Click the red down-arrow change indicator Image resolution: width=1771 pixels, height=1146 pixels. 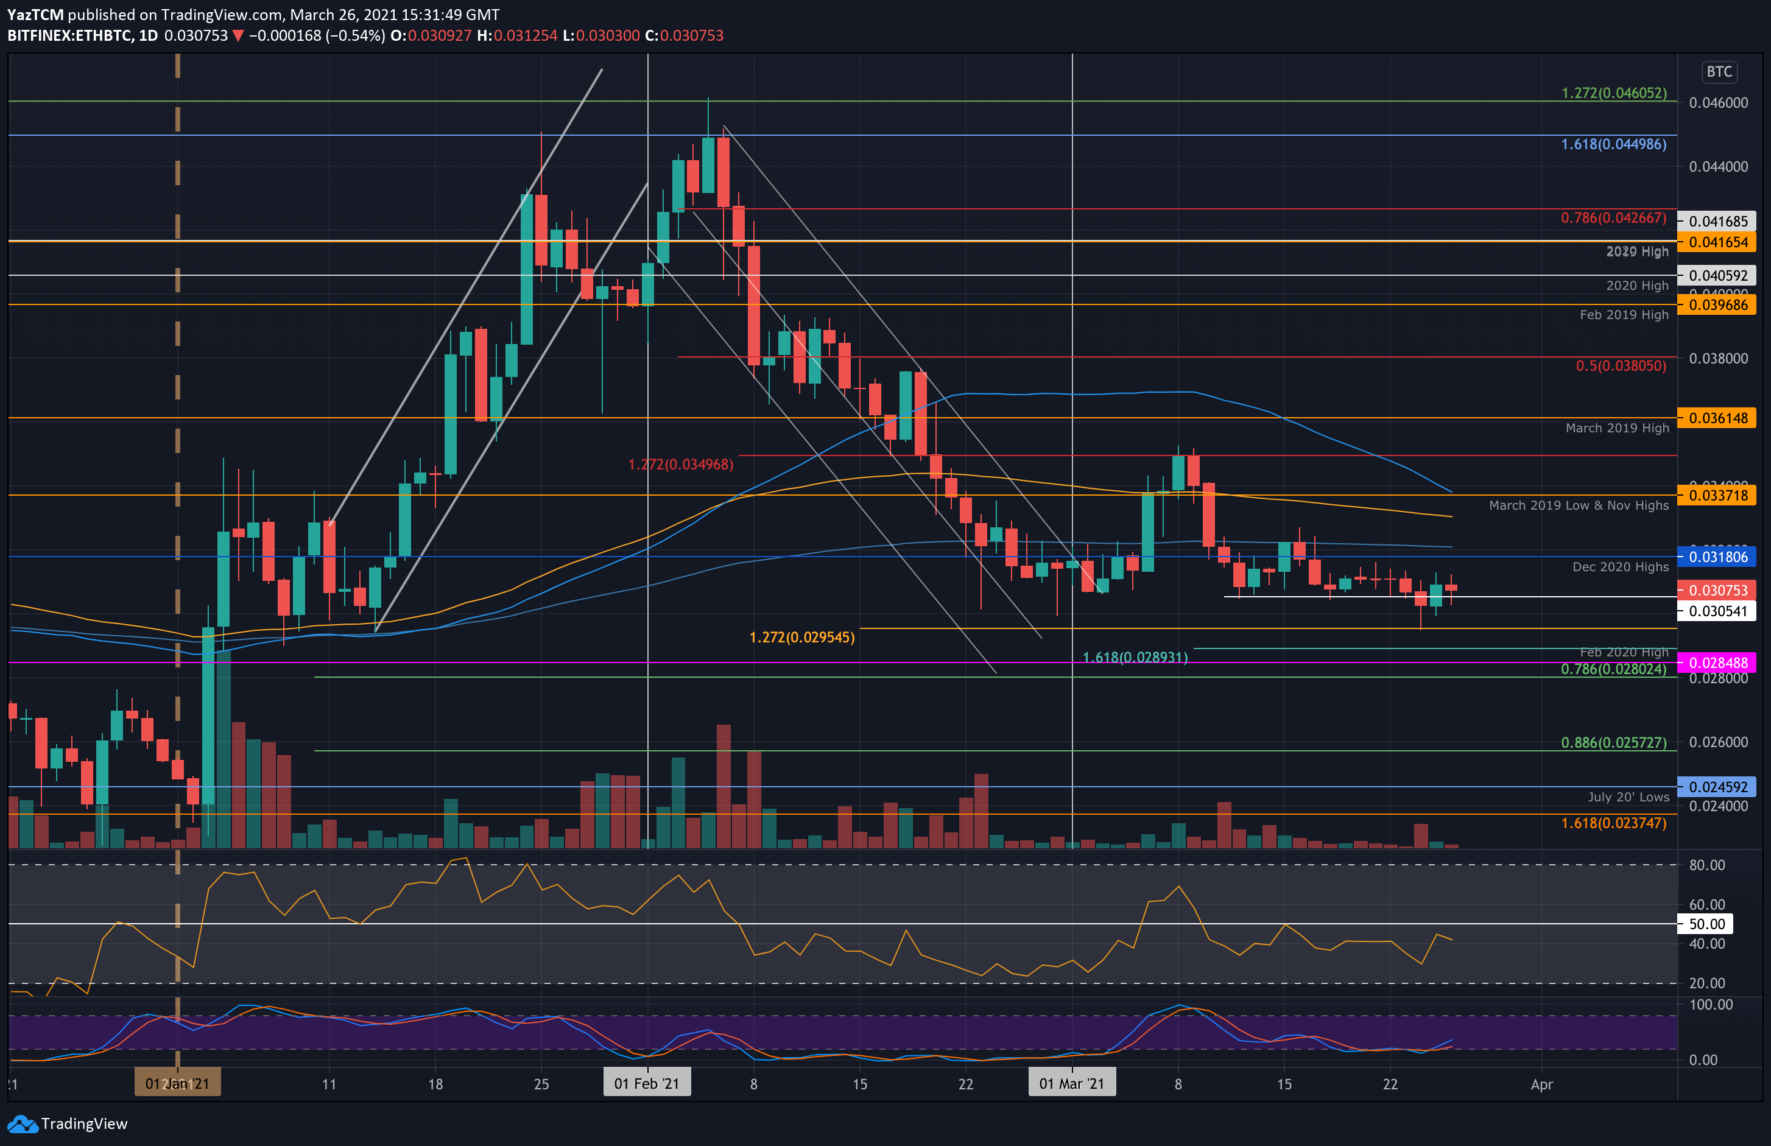pyautogui.click(x=238, y=36)
